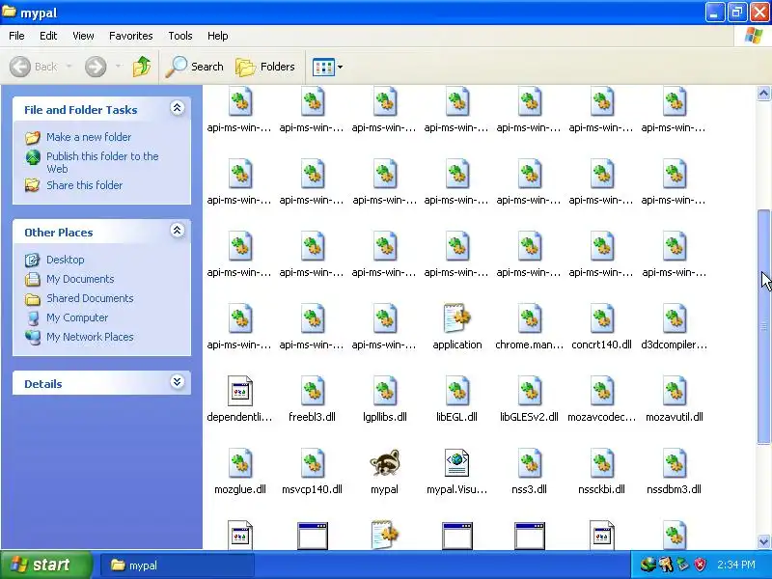Select the nssckbi.dll file icon
The image size is (772, 579).
601,463
